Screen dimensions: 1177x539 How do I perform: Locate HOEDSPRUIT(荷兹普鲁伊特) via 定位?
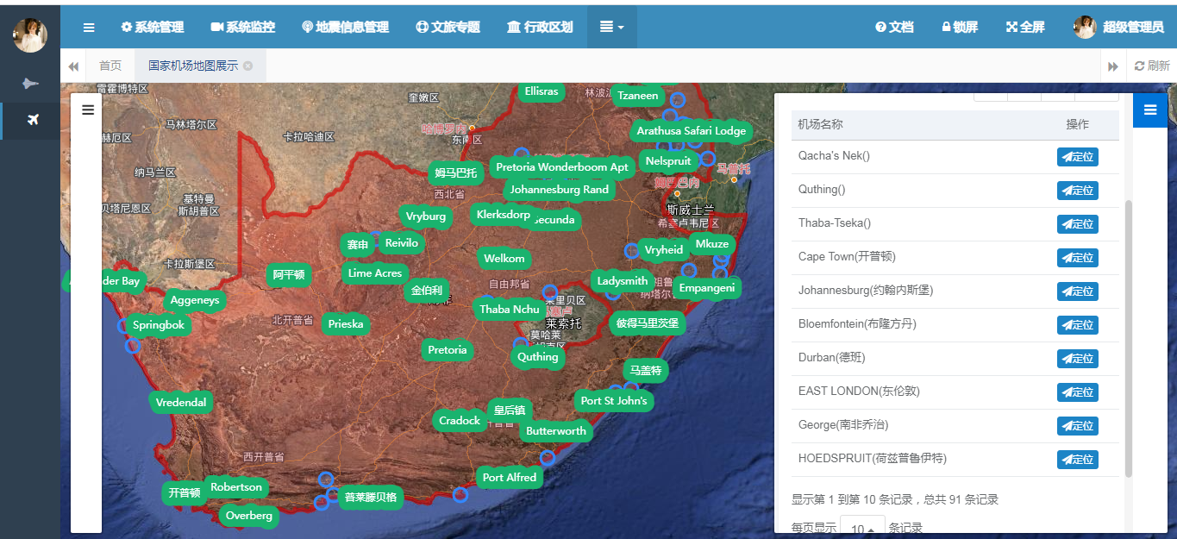coord(1078,459)
